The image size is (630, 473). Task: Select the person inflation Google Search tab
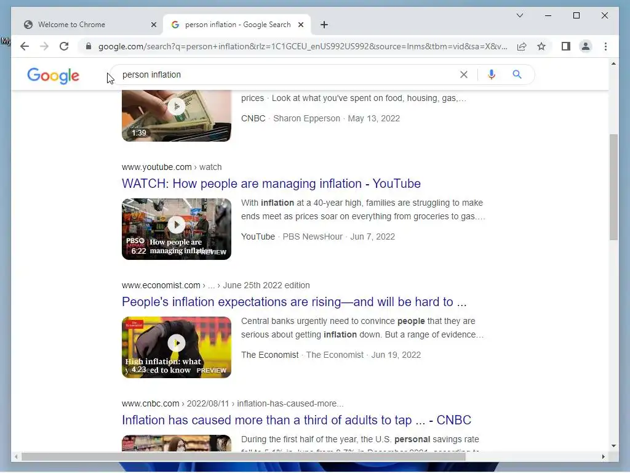pyautogui.click(x=237, y=25)
